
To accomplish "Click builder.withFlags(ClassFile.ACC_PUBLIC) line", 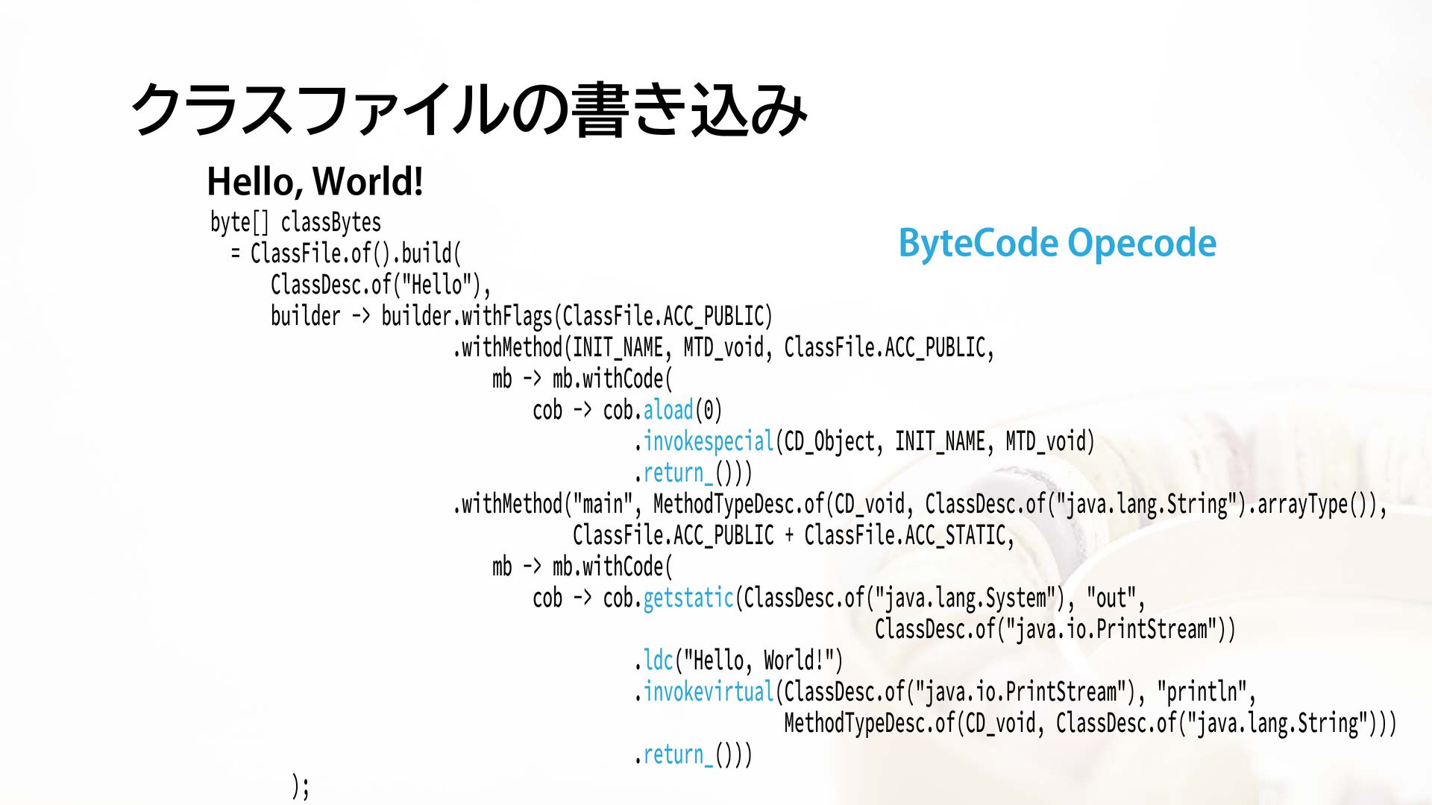I will tap(521, 316).
